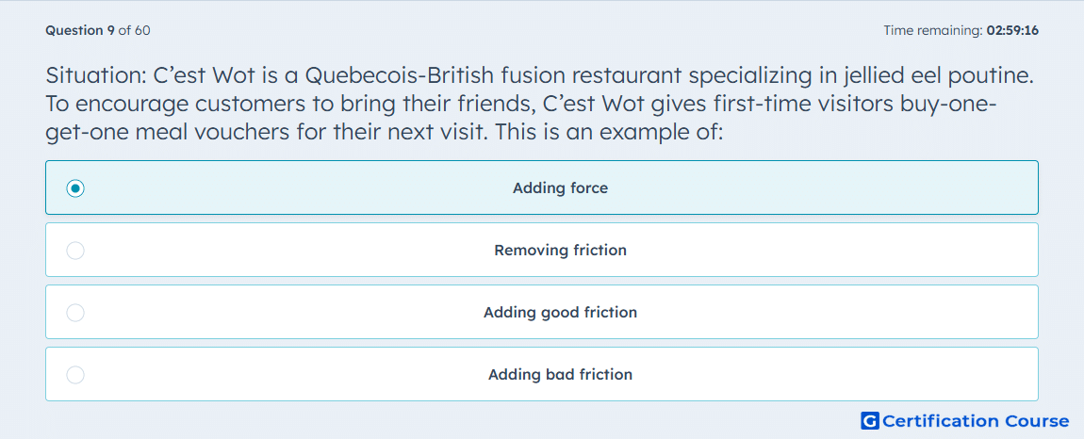
Task: Choose the Removing friction radio button
Action: click(75, 251)
